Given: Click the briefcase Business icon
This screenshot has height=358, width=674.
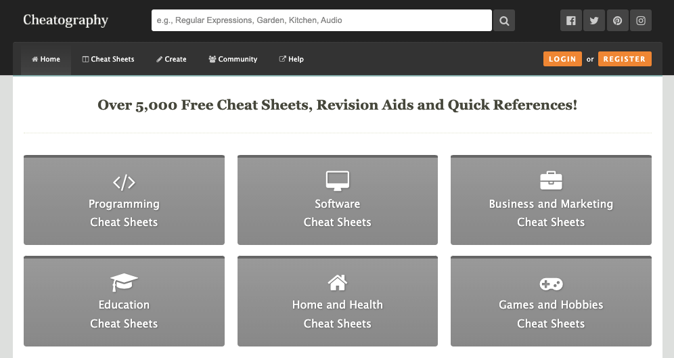Looking at the screenshot, I should (551, 181).
